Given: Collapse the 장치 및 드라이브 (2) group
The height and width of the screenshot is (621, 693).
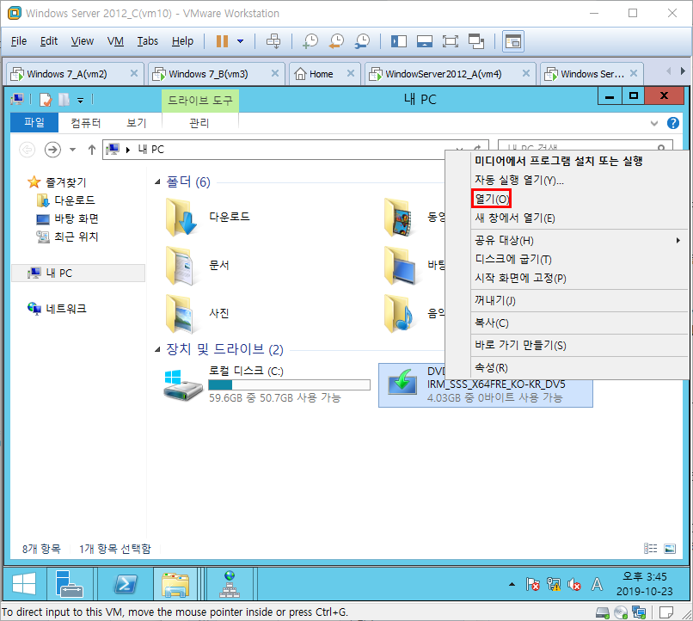Looking at the screenshot, I should (156, 349).
